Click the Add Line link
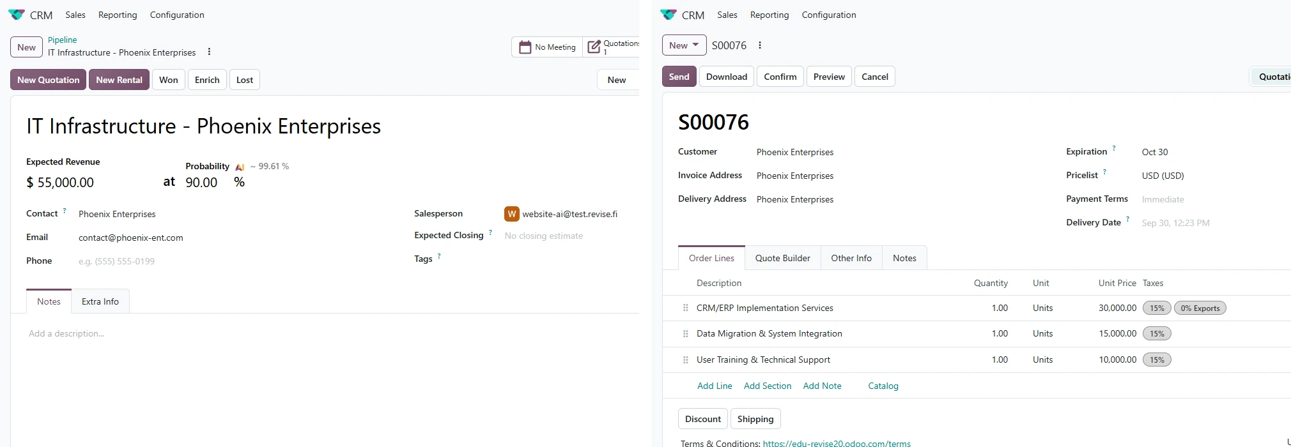The height and width of the screenshot is (447, 1291). click(715, 386)
